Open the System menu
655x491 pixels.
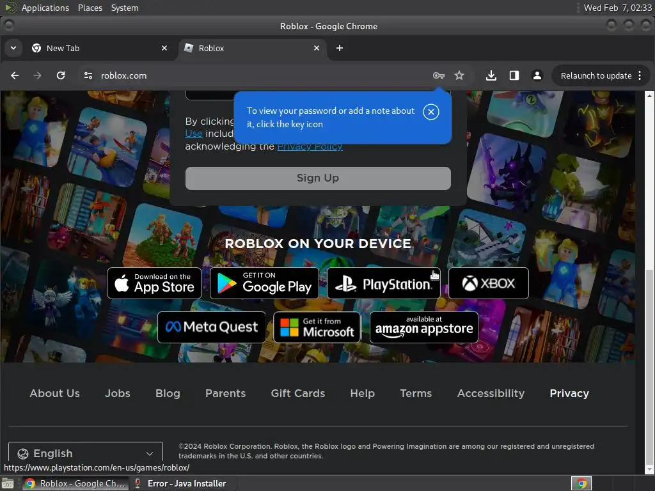coord(125,8)
